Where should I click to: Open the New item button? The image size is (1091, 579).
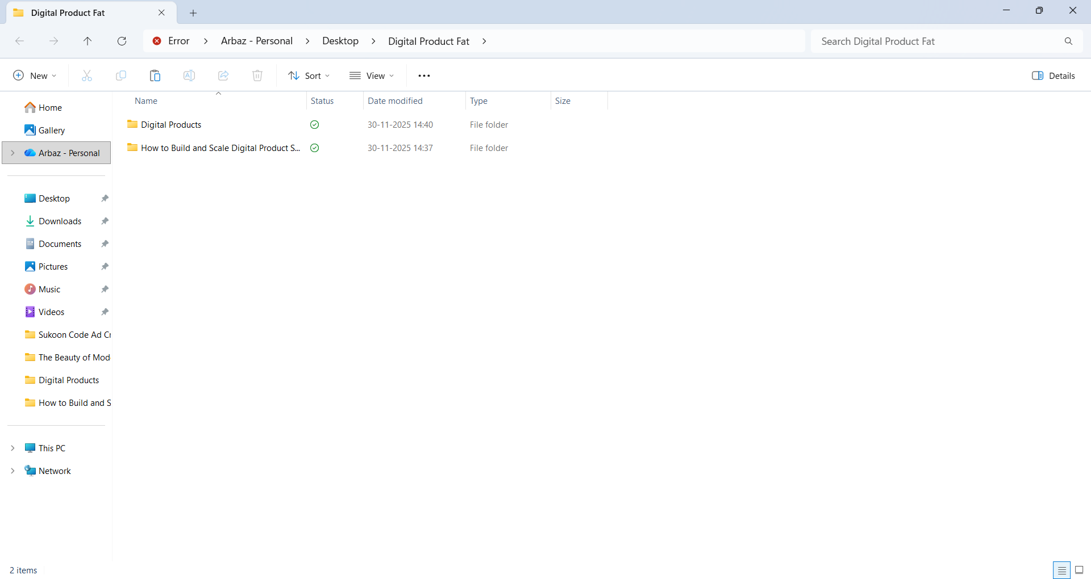click(x=35, y=75)
